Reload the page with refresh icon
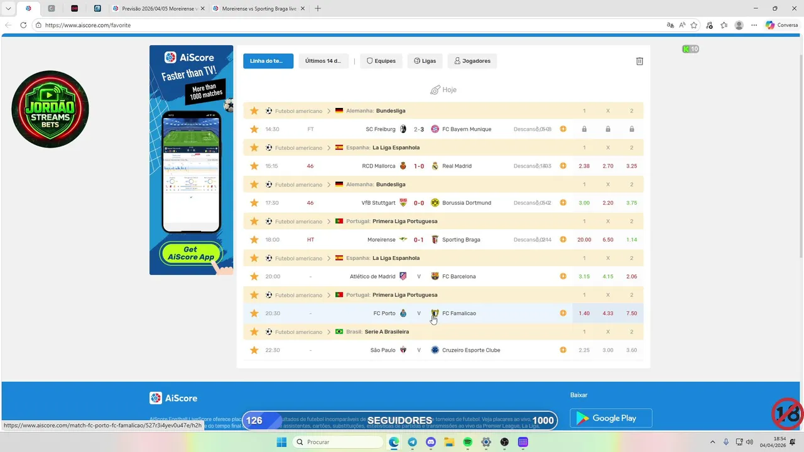This screenshot has width=804, height=452. 23,25
